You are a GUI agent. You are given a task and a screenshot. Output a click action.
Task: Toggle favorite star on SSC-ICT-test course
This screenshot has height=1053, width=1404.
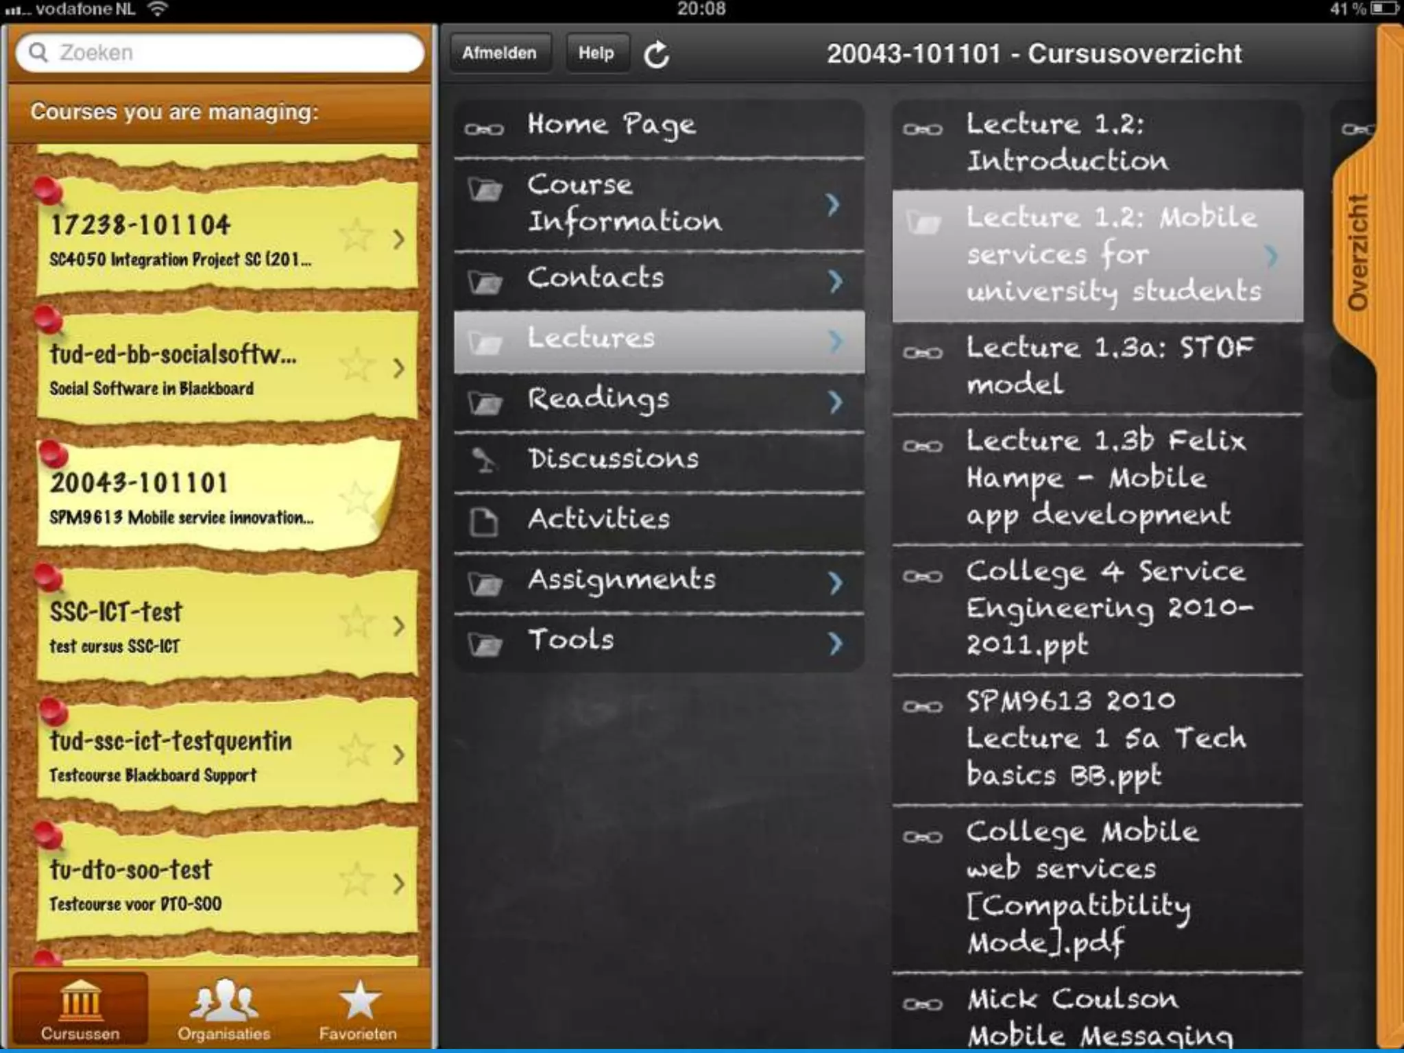pyautogui.click(x=356, y=622)
